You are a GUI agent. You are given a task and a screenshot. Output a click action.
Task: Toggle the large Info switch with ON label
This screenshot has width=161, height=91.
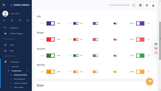[x=51, y=23]
